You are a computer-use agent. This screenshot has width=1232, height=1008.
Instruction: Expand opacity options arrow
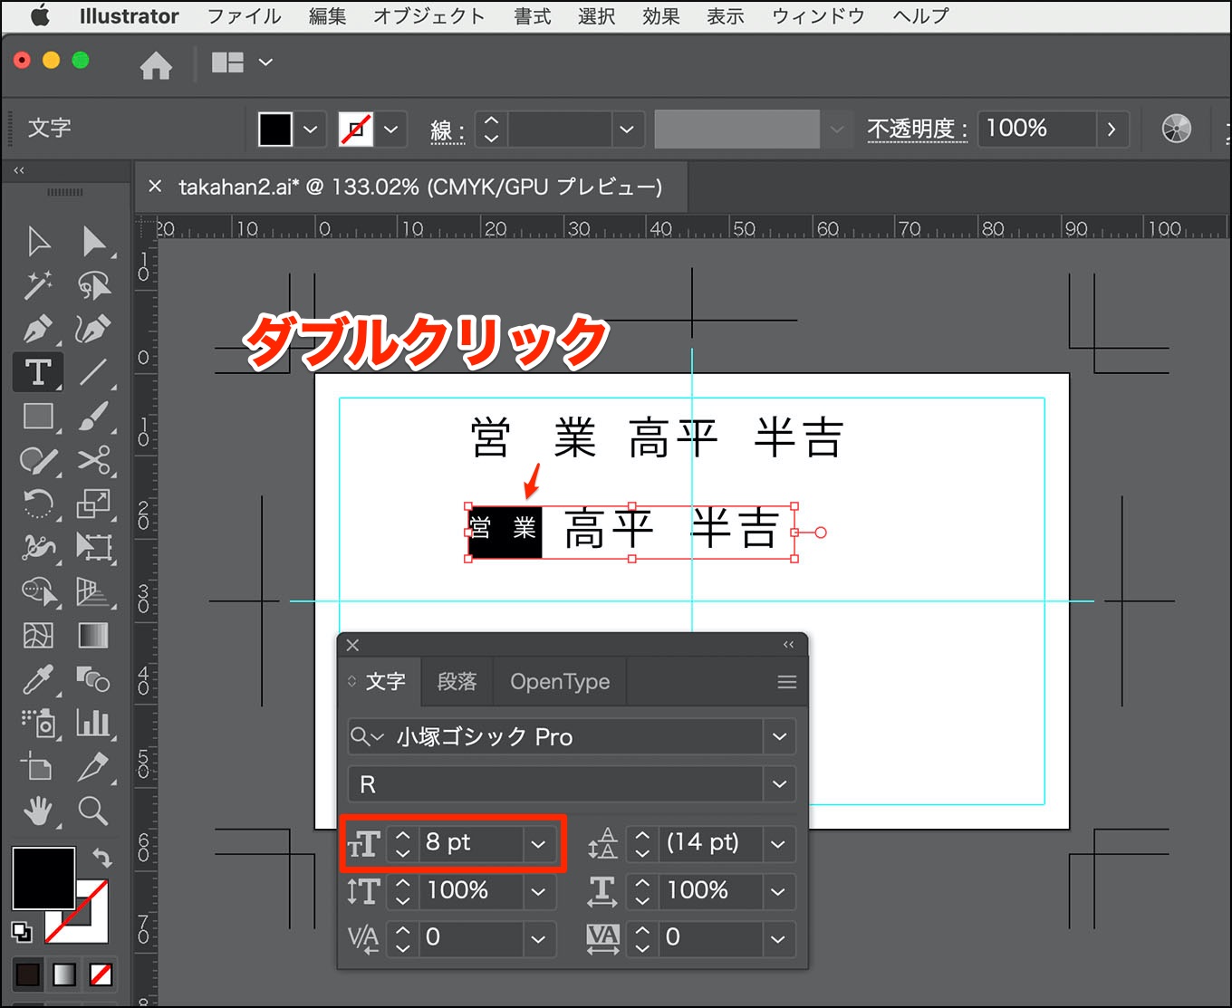(x=1112, y=130)
